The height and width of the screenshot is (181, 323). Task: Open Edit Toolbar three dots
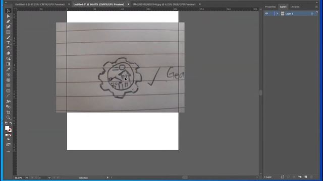8,152
